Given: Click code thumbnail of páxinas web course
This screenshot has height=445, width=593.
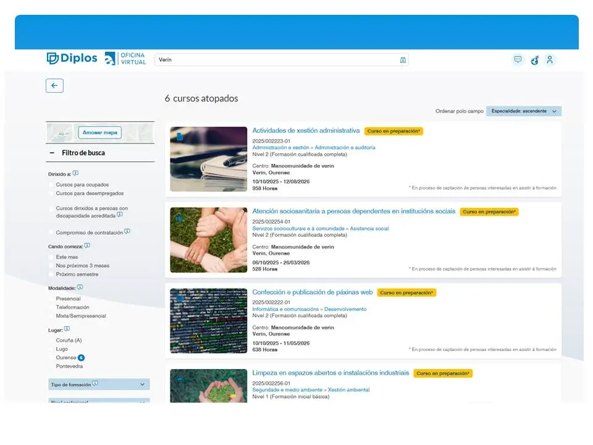Looking at the screenshot, I should 208,321.
